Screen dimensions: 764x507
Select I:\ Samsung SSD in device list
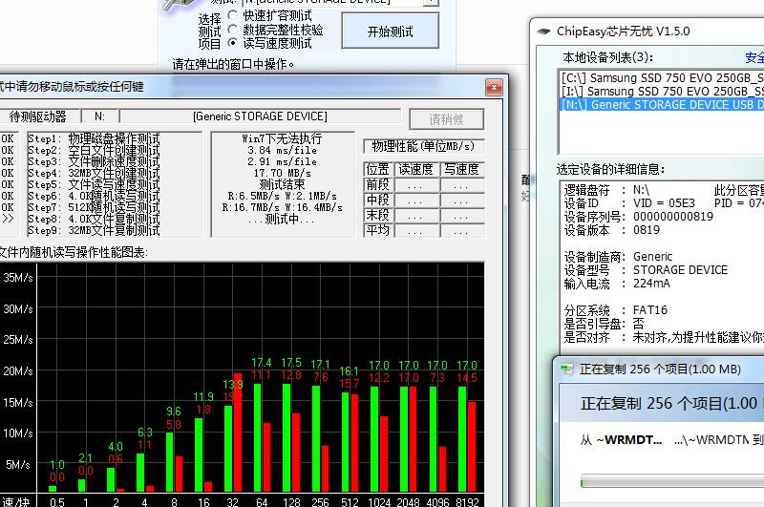point(661,91)
